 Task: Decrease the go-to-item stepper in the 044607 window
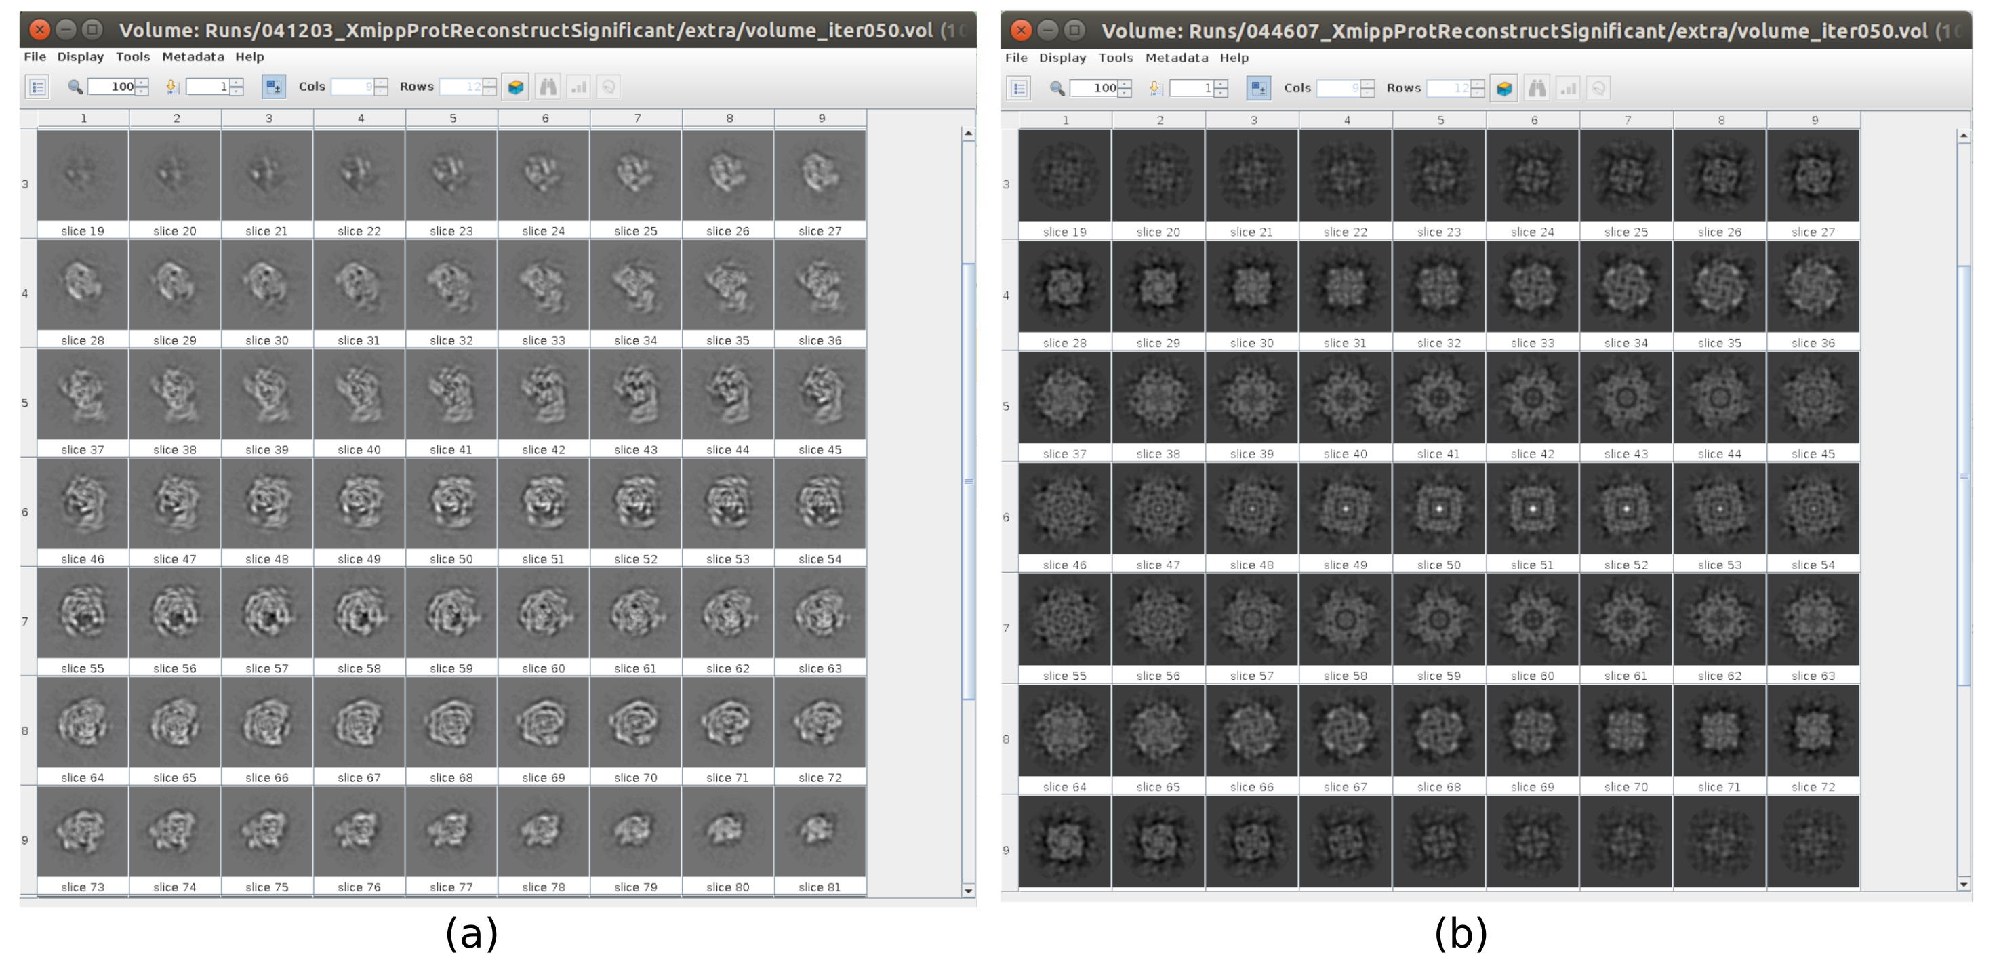point(1221,93)
